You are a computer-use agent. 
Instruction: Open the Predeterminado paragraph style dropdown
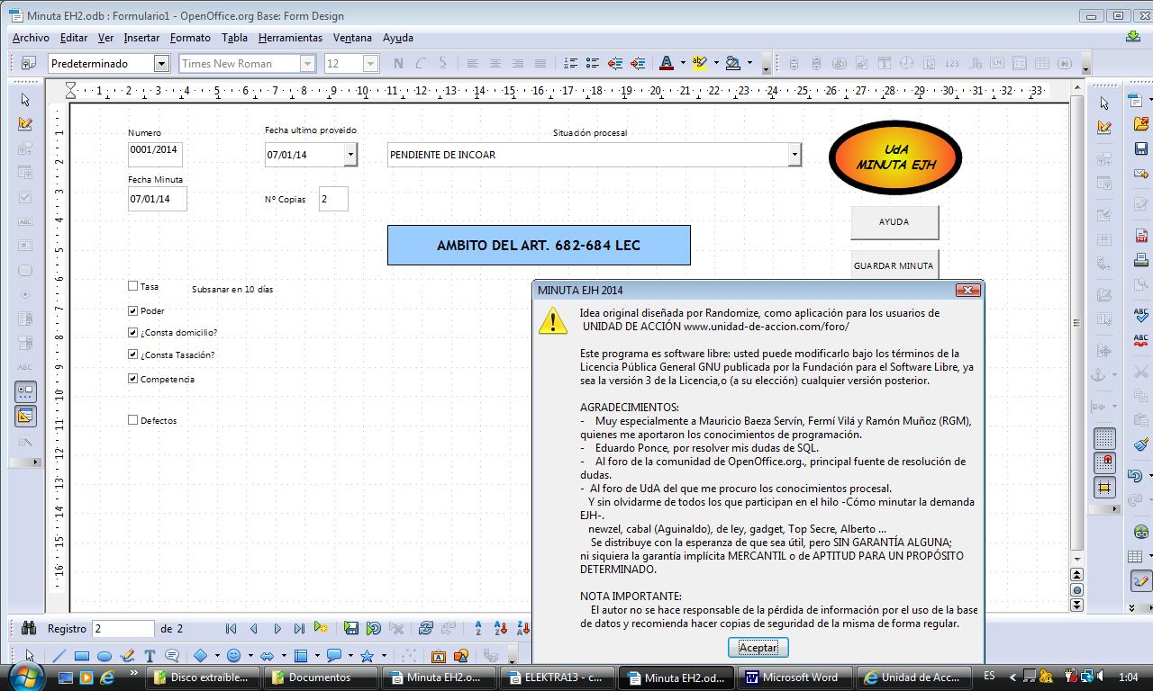(x=161, y=63)
